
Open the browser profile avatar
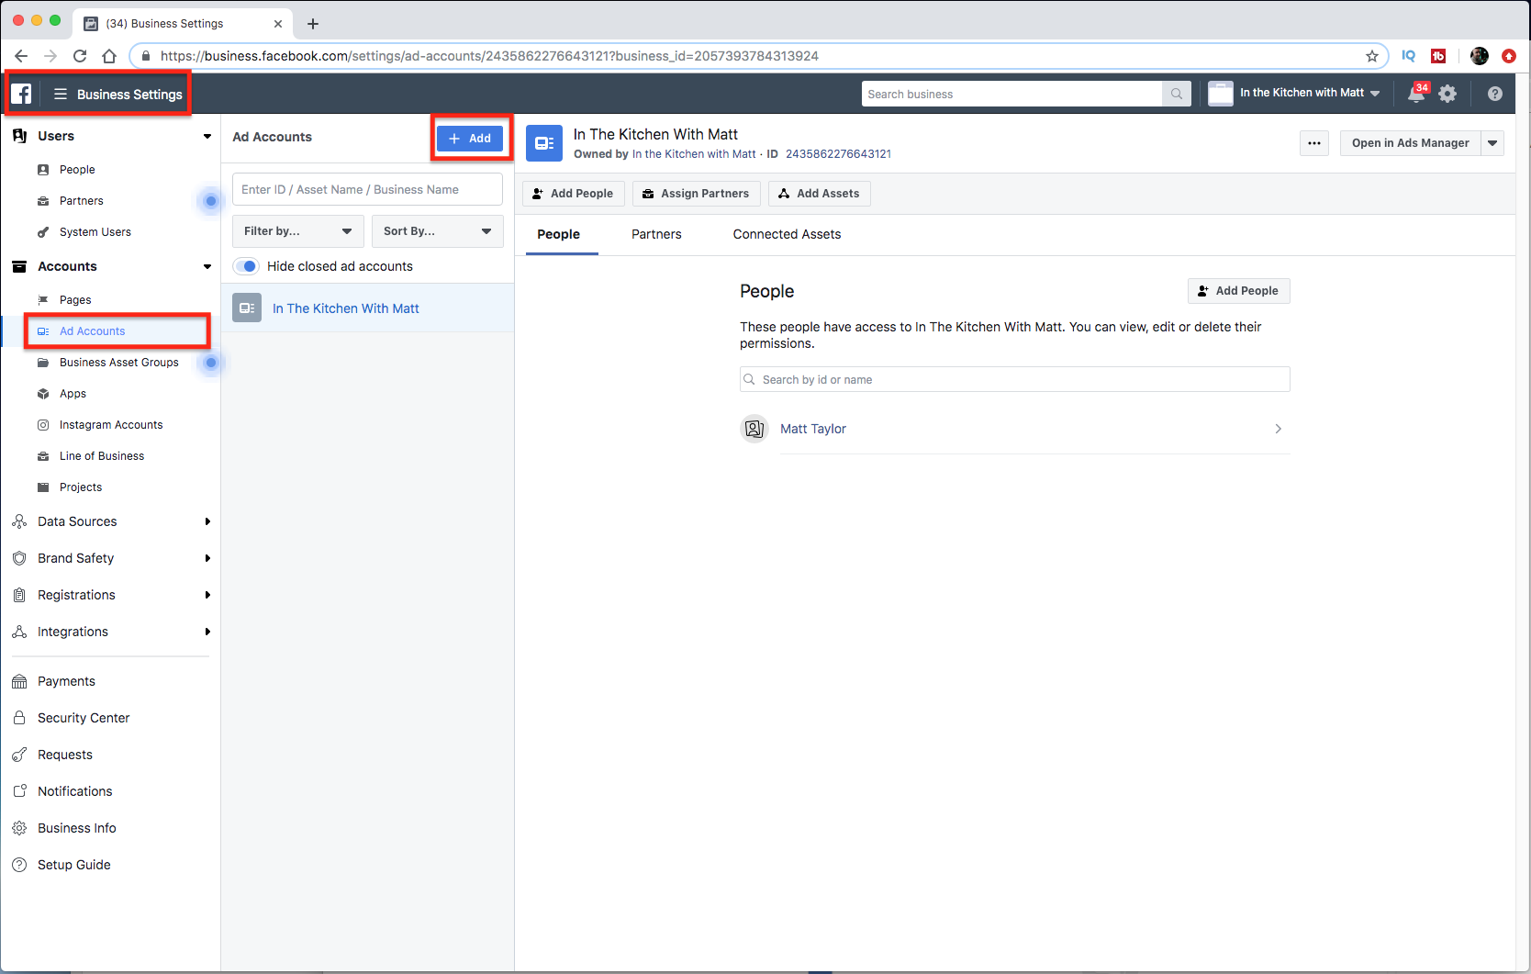[1480, 56]
